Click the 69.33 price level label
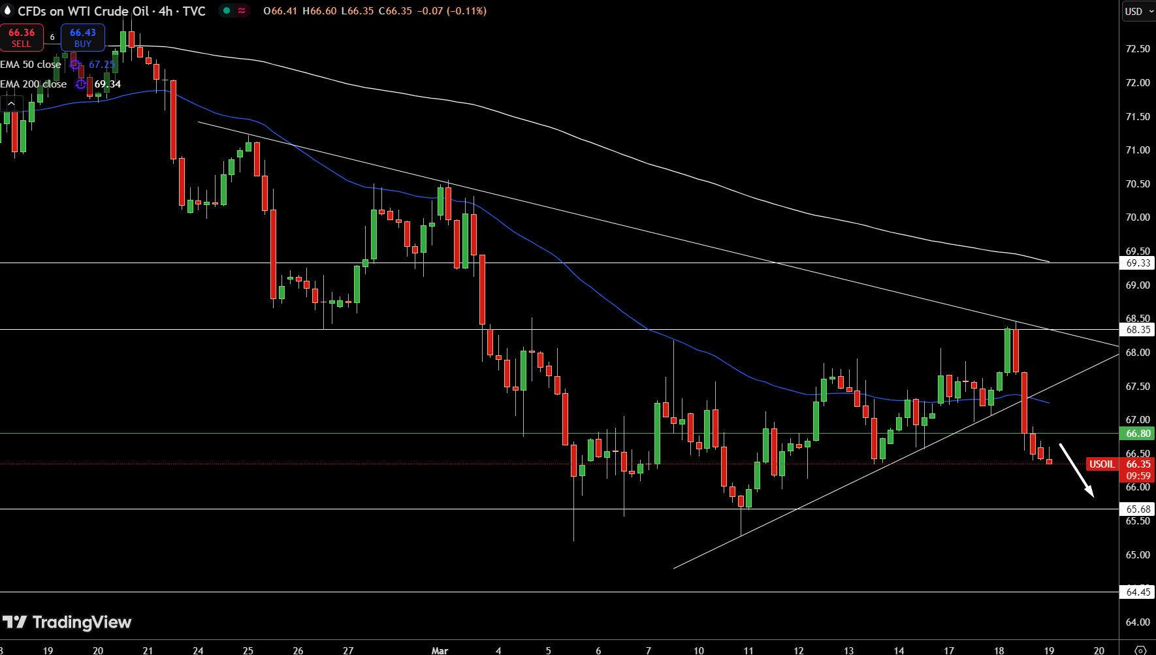 1138,263
